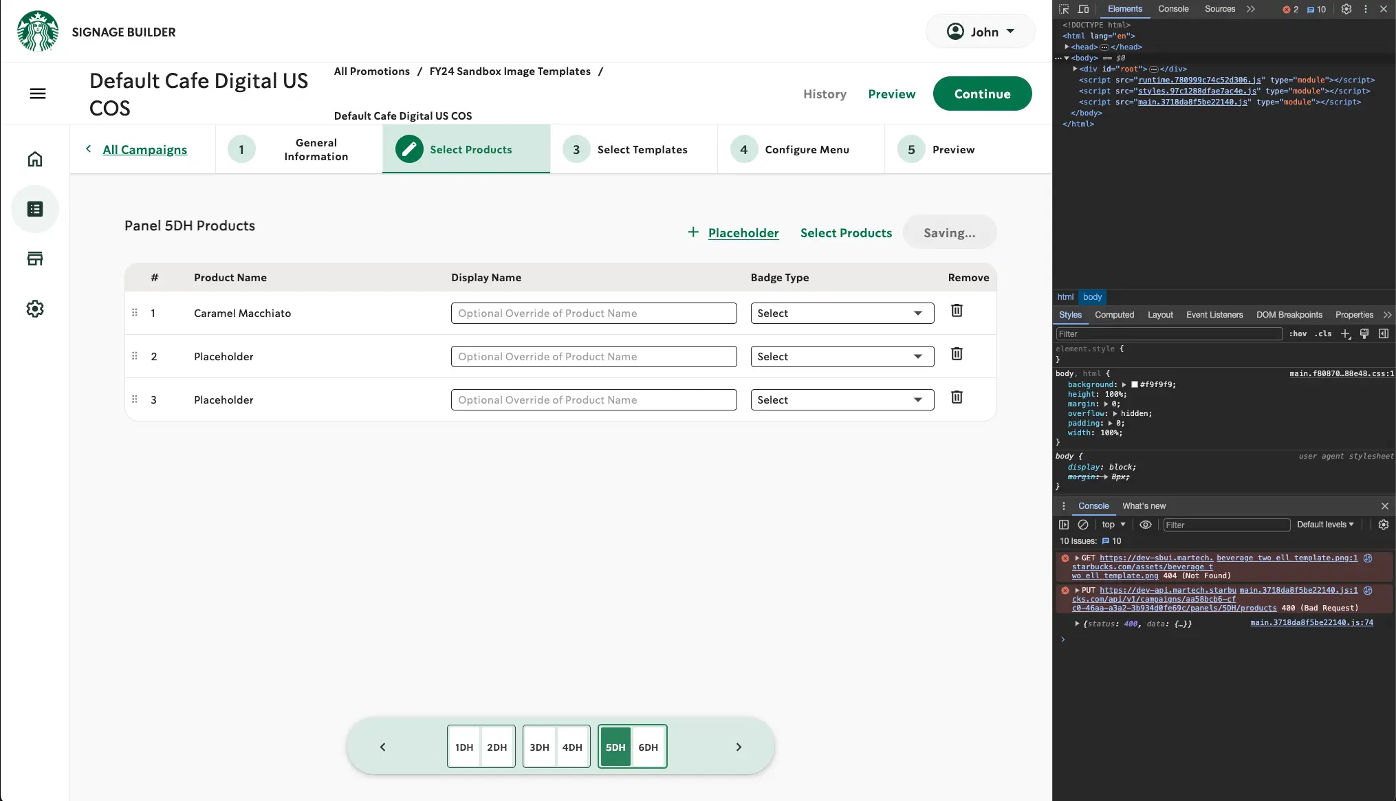Open Badge Type dropdown for Caramel Macchiato
Image resolution: width=1396 pixels, height=801 pixels.
(842, 313)
